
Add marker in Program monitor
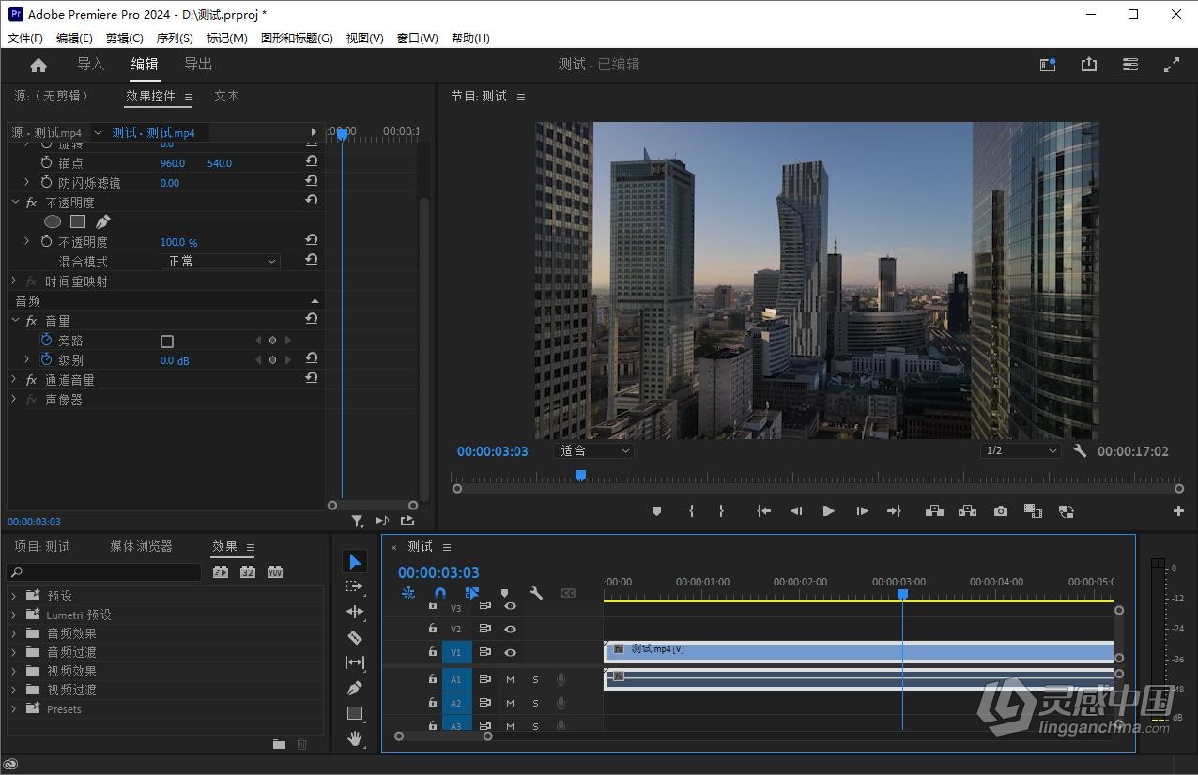click(x=656, y=511)
